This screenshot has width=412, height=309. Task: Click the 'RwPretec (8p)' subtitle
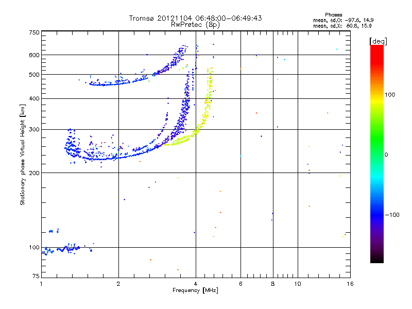[195, 25]
